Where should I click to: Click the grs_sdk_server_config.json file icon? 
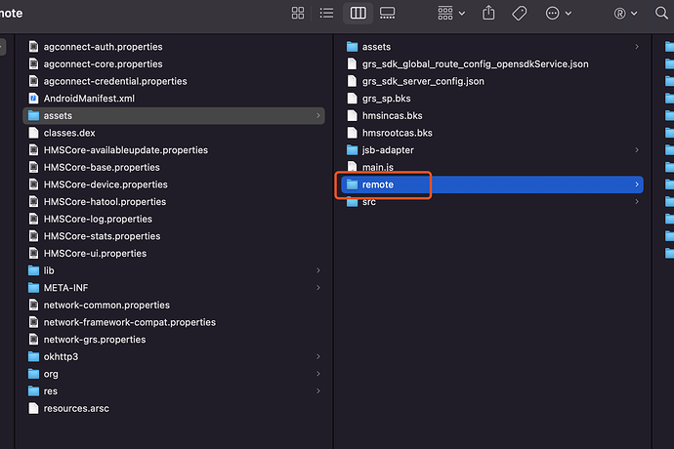[x=353, y=81]
